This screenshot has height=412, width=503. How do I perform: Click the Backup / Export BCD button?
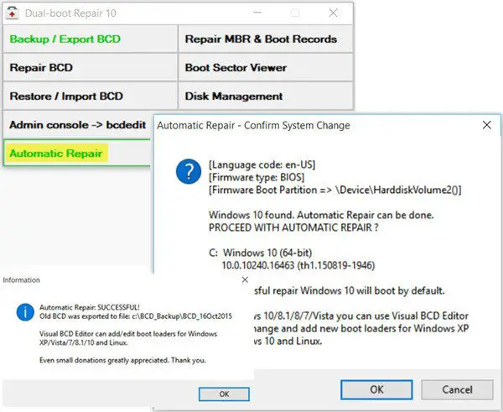click(x=91, y=39)
